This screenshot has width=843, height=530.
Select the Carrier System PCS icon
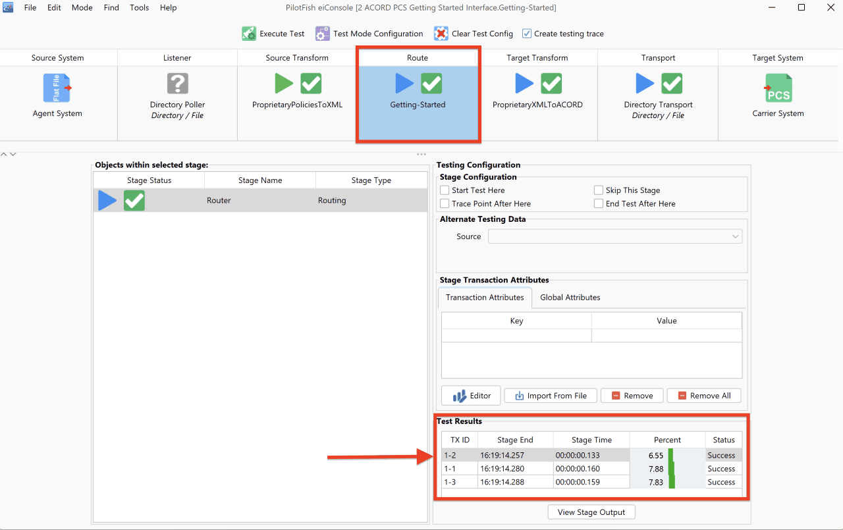click(x=778, y=88)
